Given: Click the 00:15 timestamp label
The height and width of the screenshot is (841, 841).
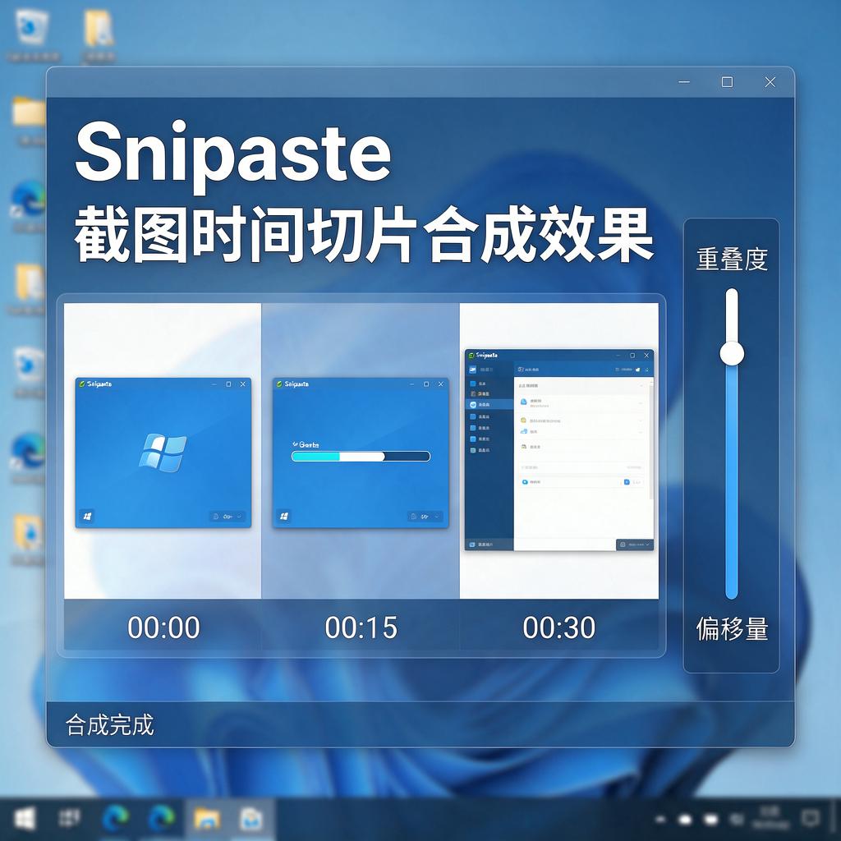Looking at the screenshot, I should click(361, 627).
